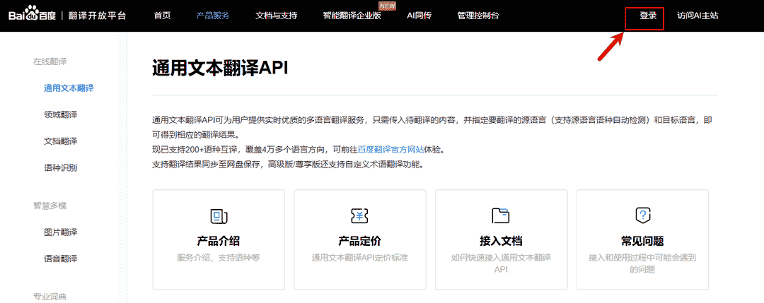Open 文档翻译 from the sidebar

click(x=61, y=141)
